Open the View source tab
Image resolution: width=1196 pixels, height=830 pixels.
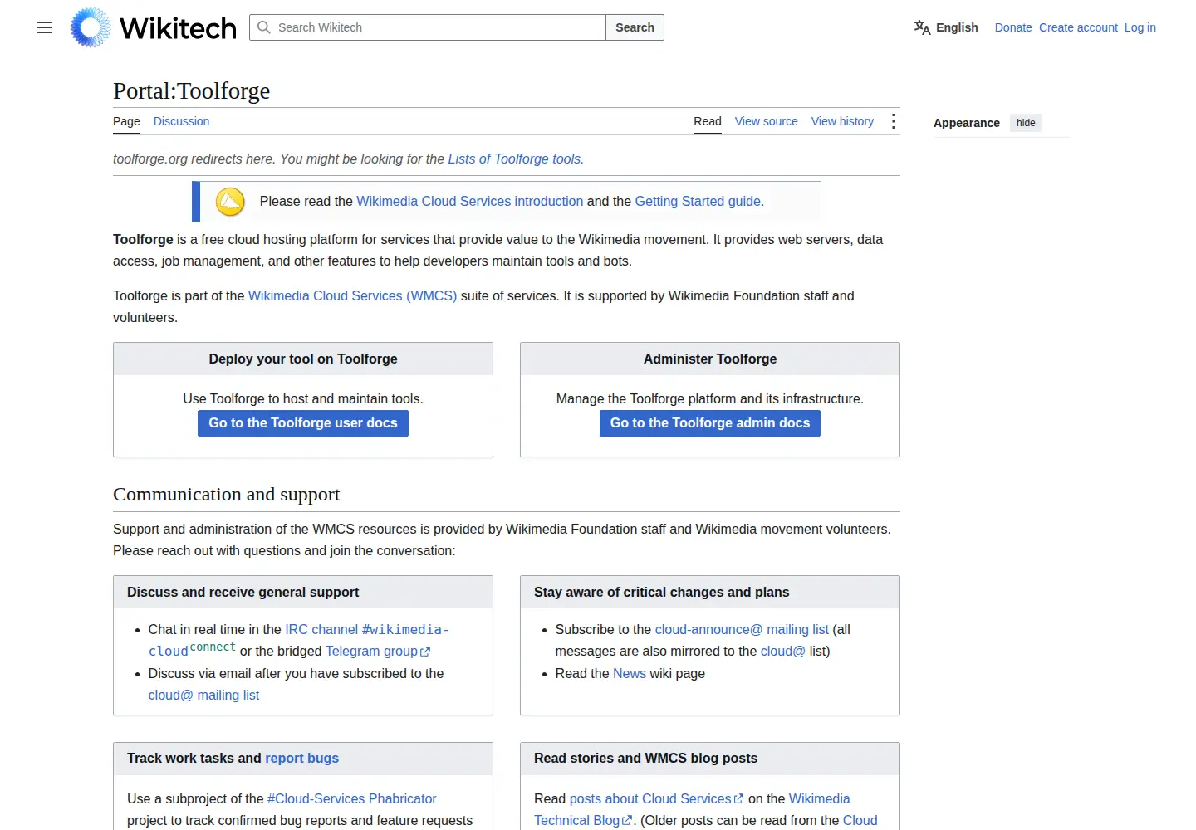point(766,121)
